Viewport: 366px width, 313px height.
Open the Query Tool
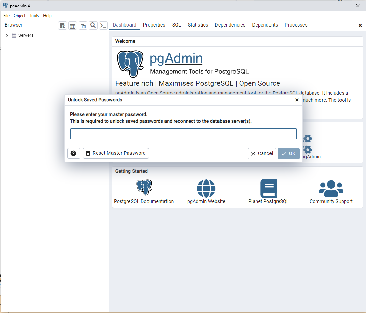(62, 25)
